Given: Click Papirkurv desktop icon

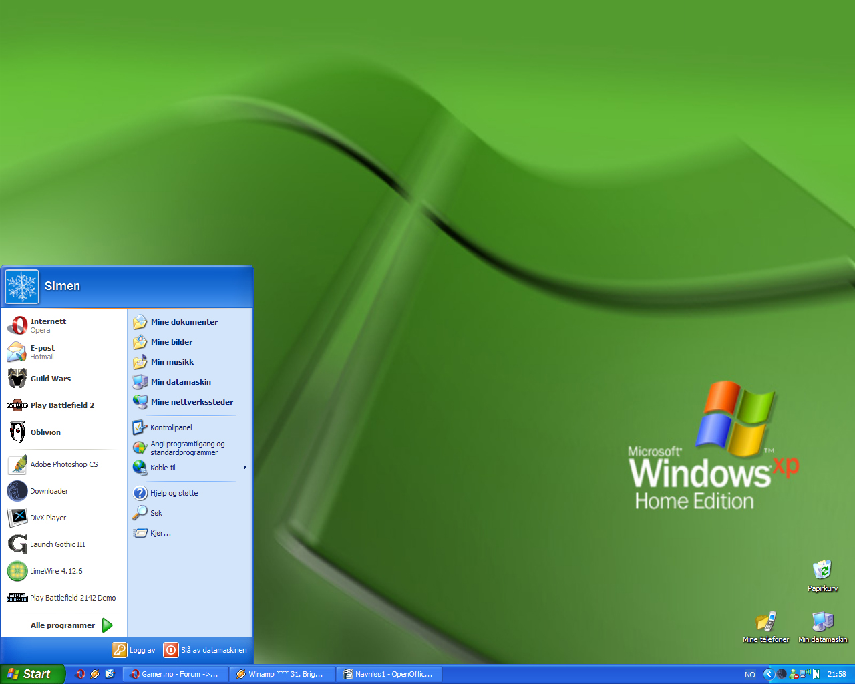Looking at the screenshot, I should [822, 576].
